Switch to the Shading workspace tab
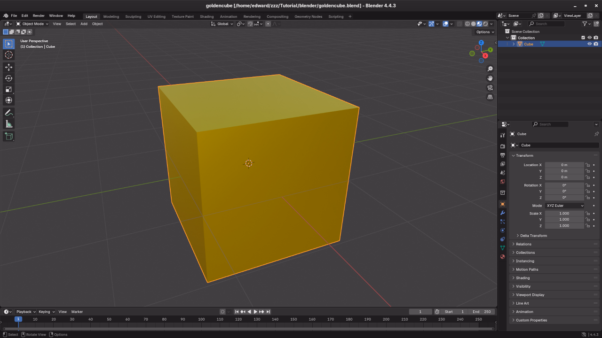602x338 pixels. pos(207,16)
